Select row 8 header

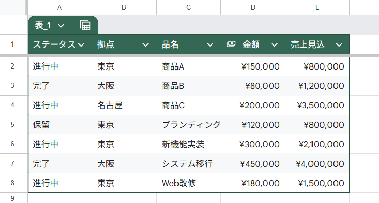(x=12, y=183)
